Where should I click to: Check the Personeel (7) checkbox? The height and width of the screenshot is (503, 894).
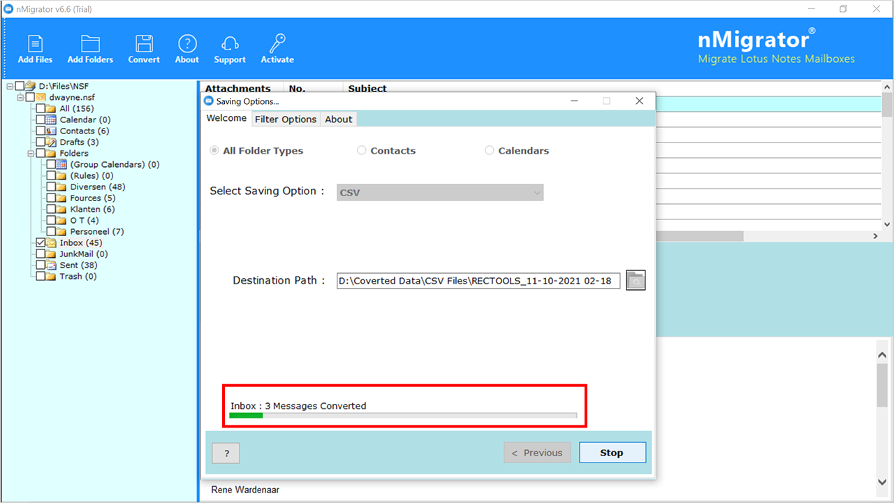(52, 232)
